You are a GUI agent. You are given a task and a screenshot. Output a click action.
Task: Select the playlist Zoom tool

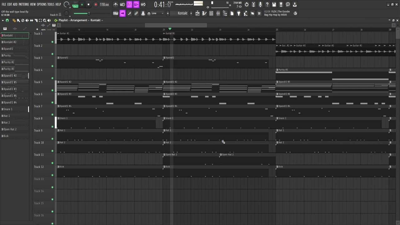coord(45,20)
